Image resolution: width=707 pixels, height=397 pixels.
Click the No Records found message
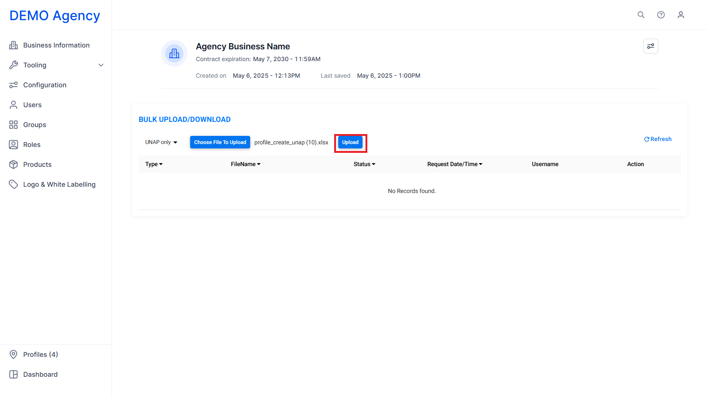coord(412,191)
